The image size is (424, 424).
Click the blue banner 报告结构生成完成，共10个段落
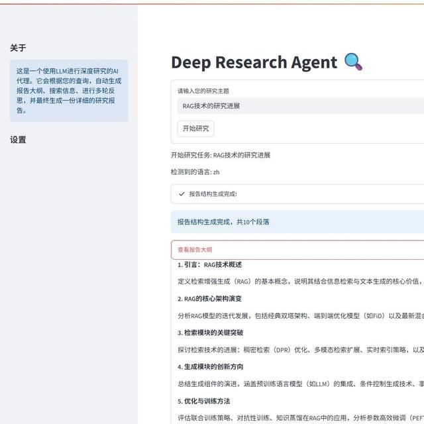297,222
